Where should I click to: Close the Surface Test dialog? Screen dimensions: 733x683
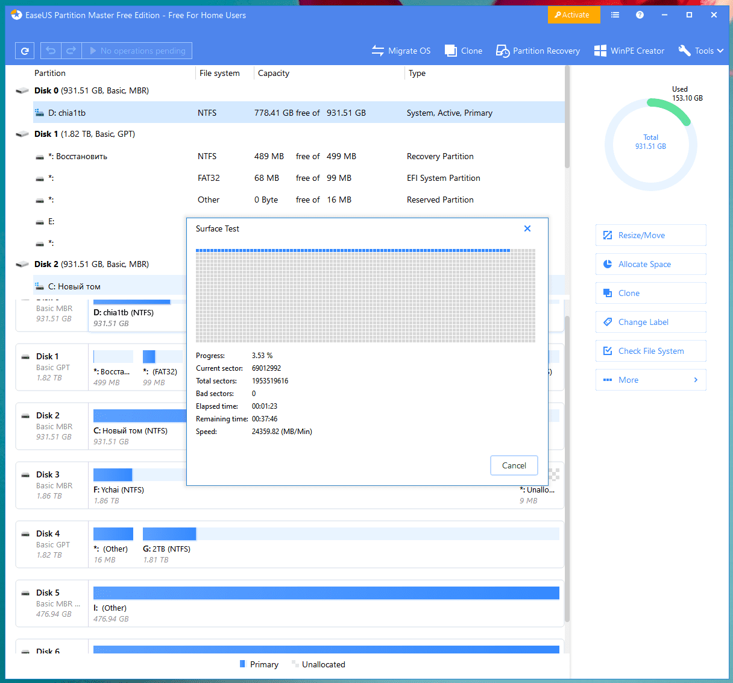[x=527, y=228]
